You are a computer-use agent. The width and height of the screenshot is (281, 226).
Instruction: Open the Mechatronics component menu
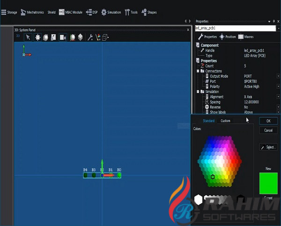pos(32,12)
